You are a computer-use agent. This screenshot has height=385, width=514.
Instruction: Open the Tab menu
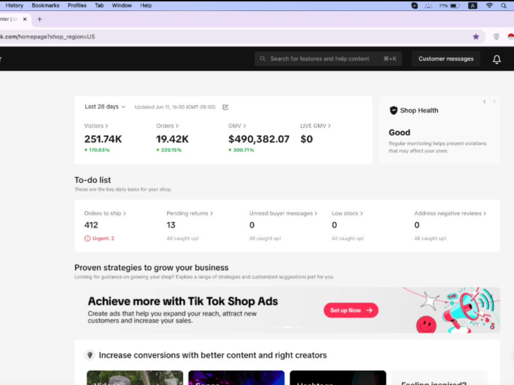[99, 6]
